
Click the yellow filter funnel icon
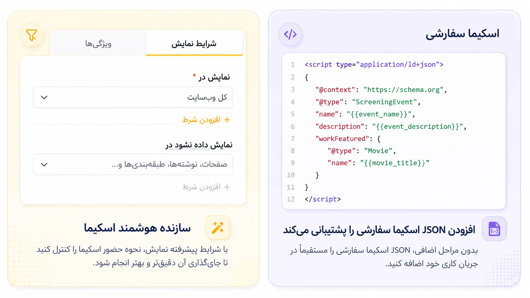tap(31, 35)
